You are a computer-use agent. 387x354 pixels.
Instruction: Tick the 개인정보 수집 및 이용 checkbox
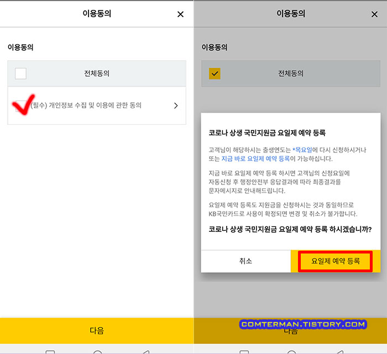[x=21, y=106]
